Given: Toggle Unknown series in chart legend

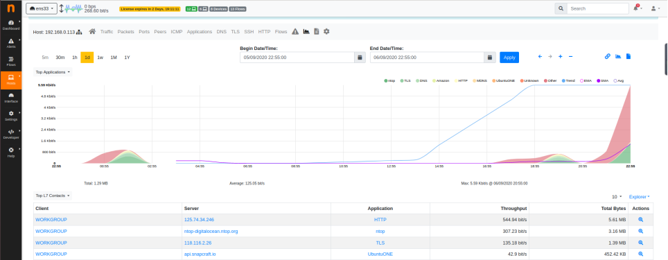Looking at the screenshot, I should point(529,80).
